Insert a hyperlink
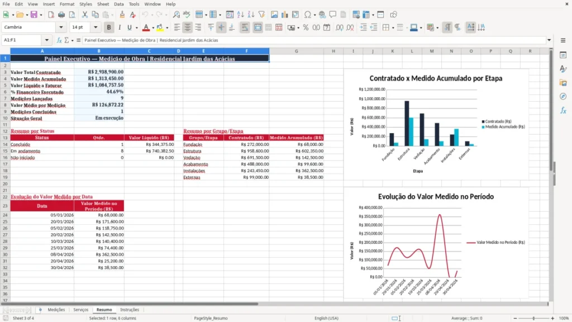 tap(322, 15)
